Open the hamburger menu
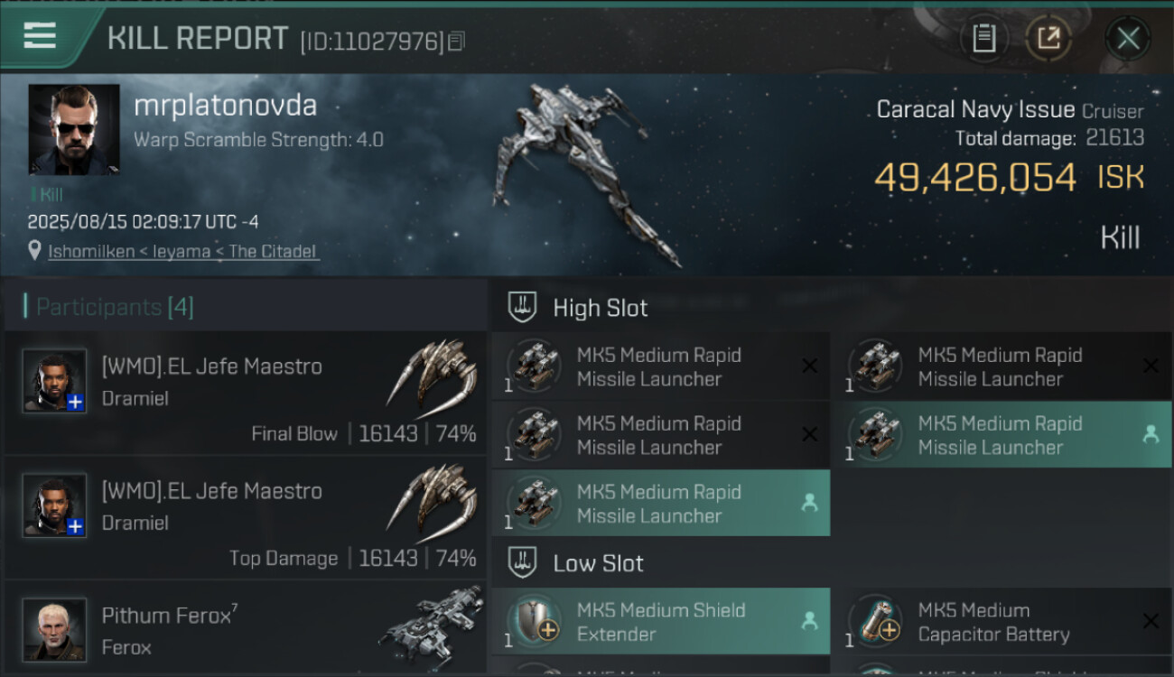 [40, 37]
